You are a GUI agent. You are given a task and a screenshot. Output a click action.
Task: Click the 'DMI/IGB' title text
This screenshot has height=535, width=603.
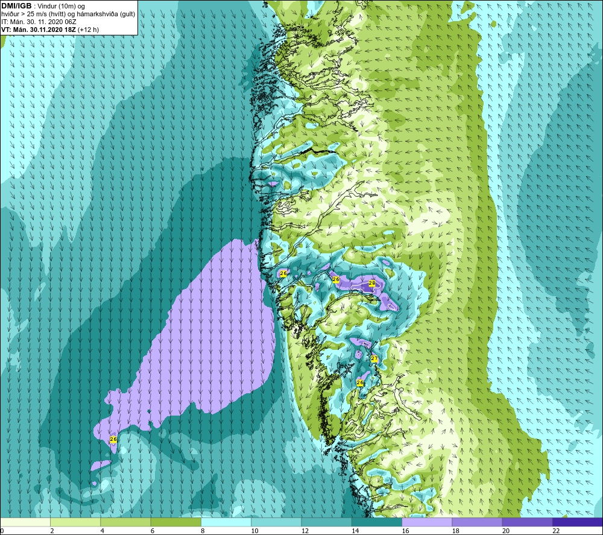pyautogui.click(x=16, y=6)
